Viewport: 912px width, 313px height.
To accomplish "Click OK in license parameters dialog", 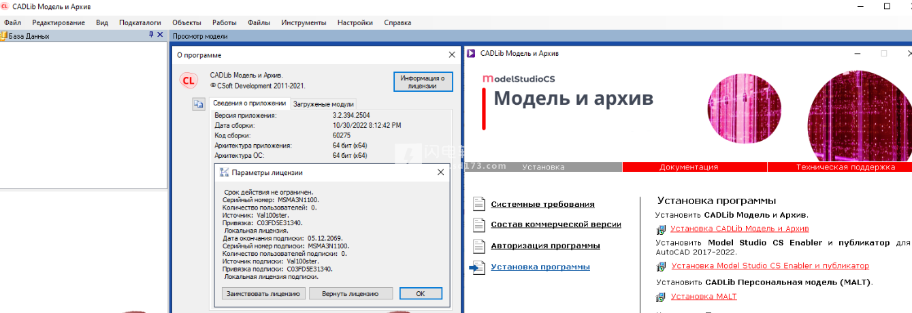I will point(421,293).
